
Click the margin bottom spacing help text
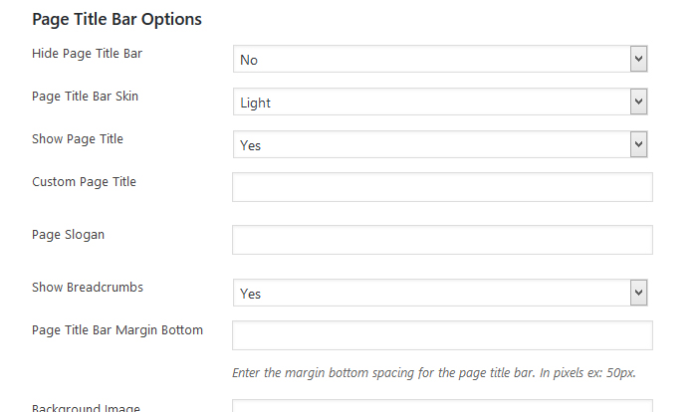pos(433,373)
